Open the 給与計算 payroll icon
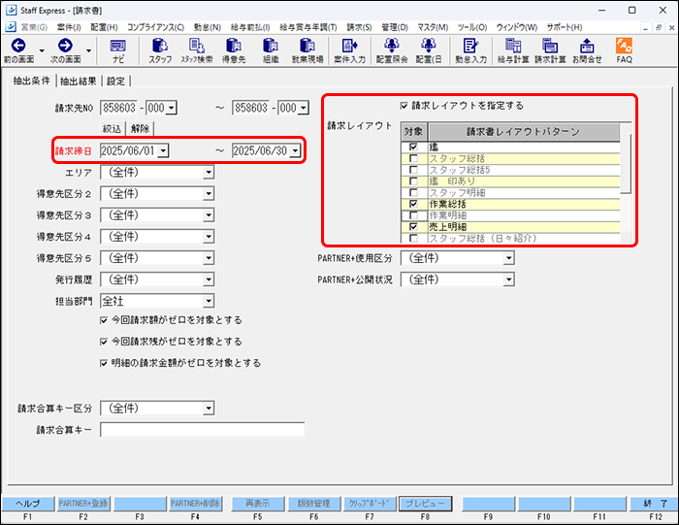 click(x=513, y=50)
